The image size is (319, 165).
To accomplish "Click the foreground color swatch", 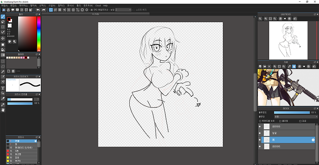I will [9, 19].
